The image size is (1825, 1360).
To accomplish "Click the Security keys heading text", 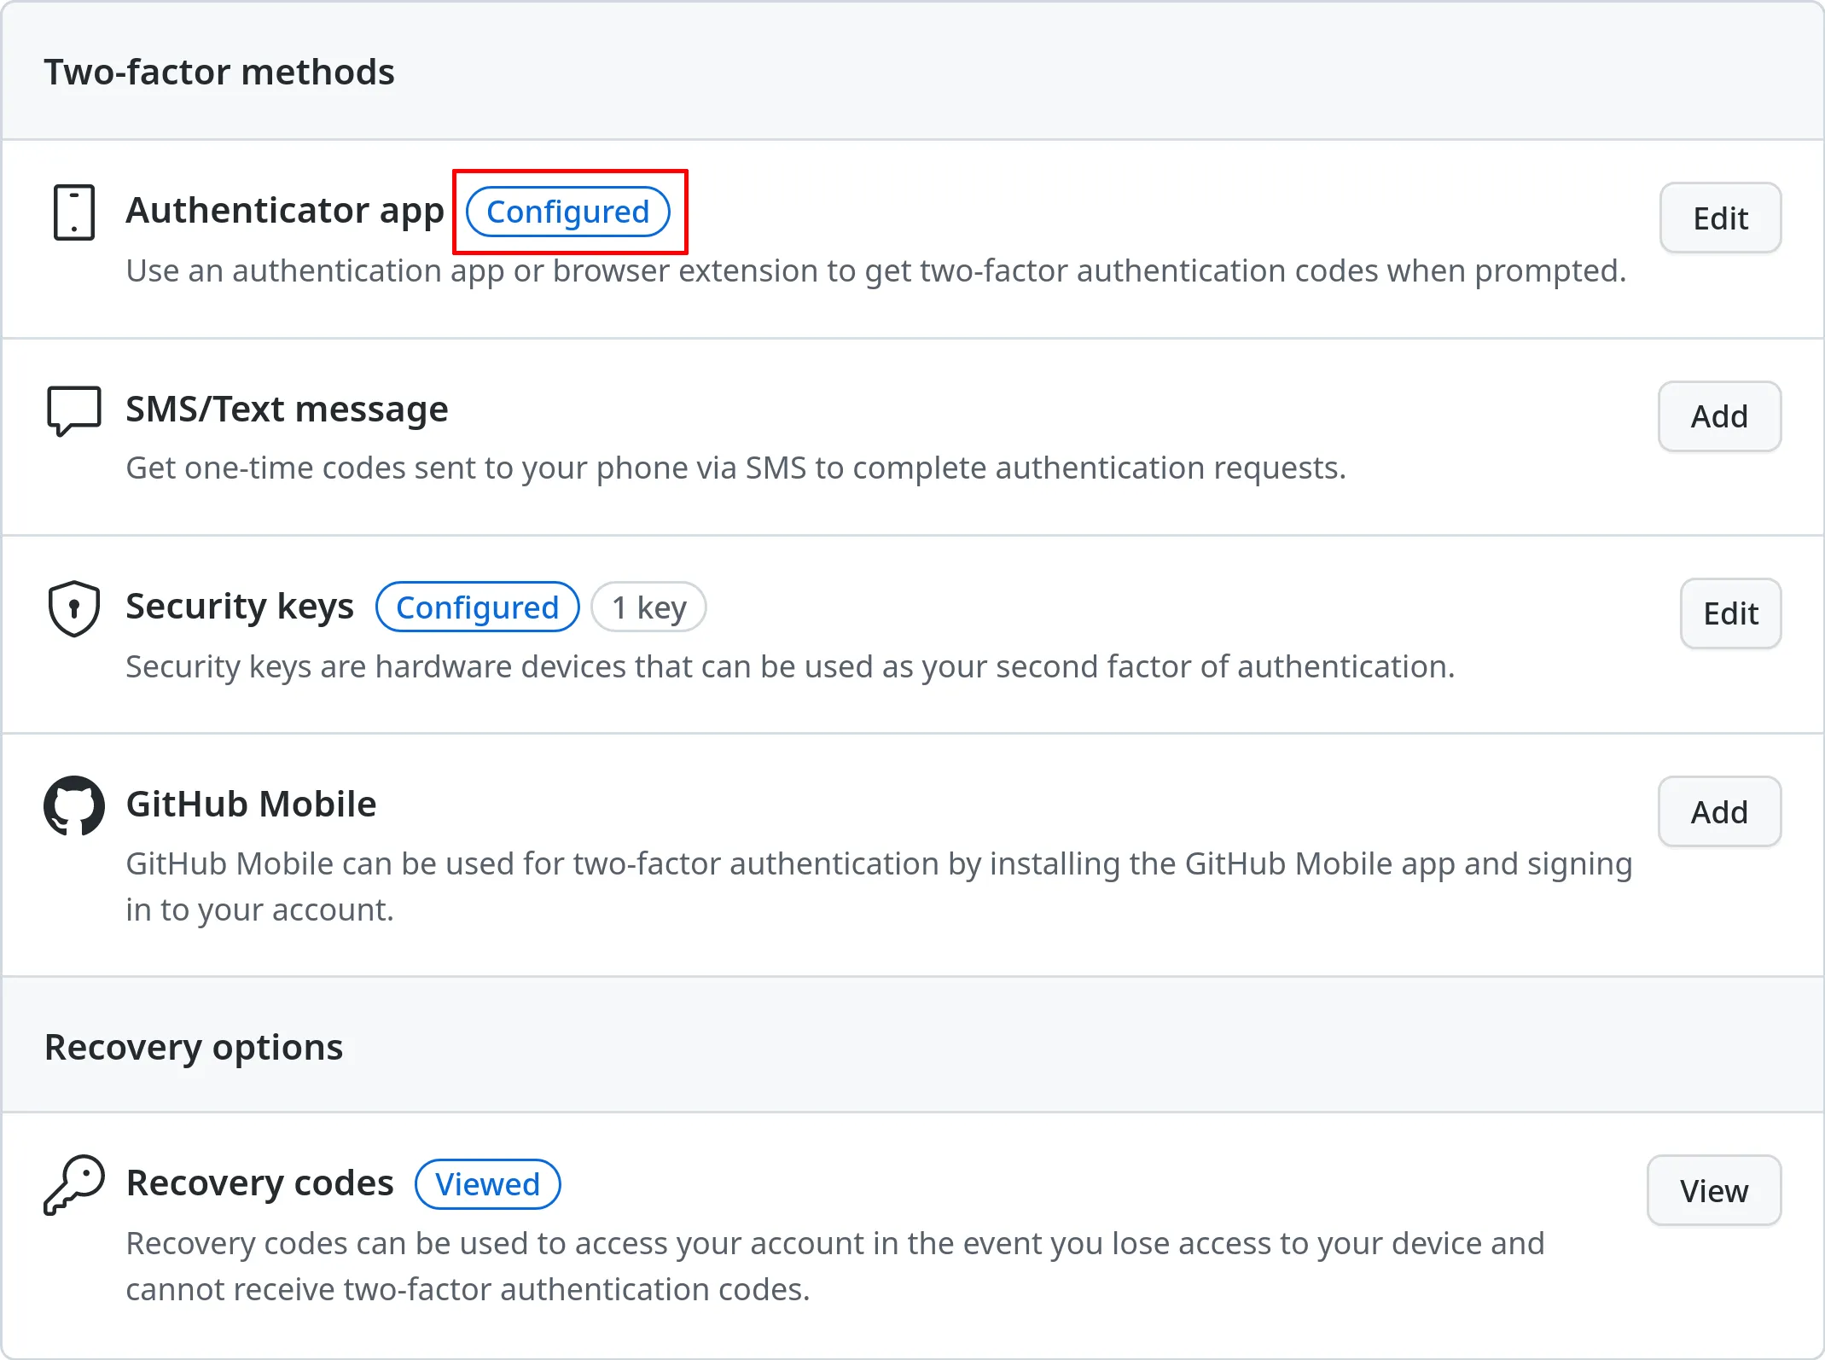I will point(239,607).
